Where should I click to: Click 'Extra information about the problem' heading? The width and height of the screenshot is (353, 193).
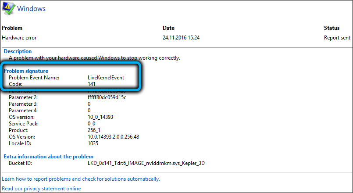click(x=48, y=157)
